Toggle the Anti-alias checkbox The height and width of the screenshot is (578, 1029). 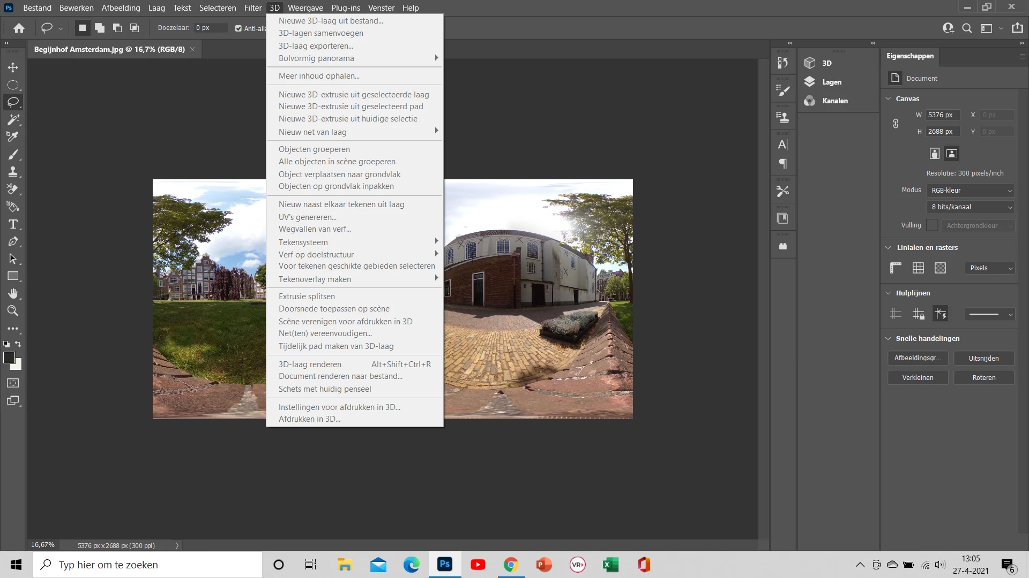tap(238, 28)
